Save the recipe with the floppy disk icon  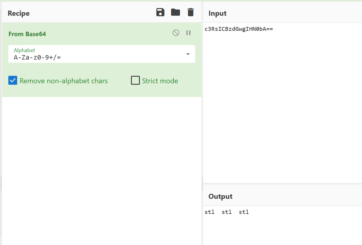click(x=160, y=12)
